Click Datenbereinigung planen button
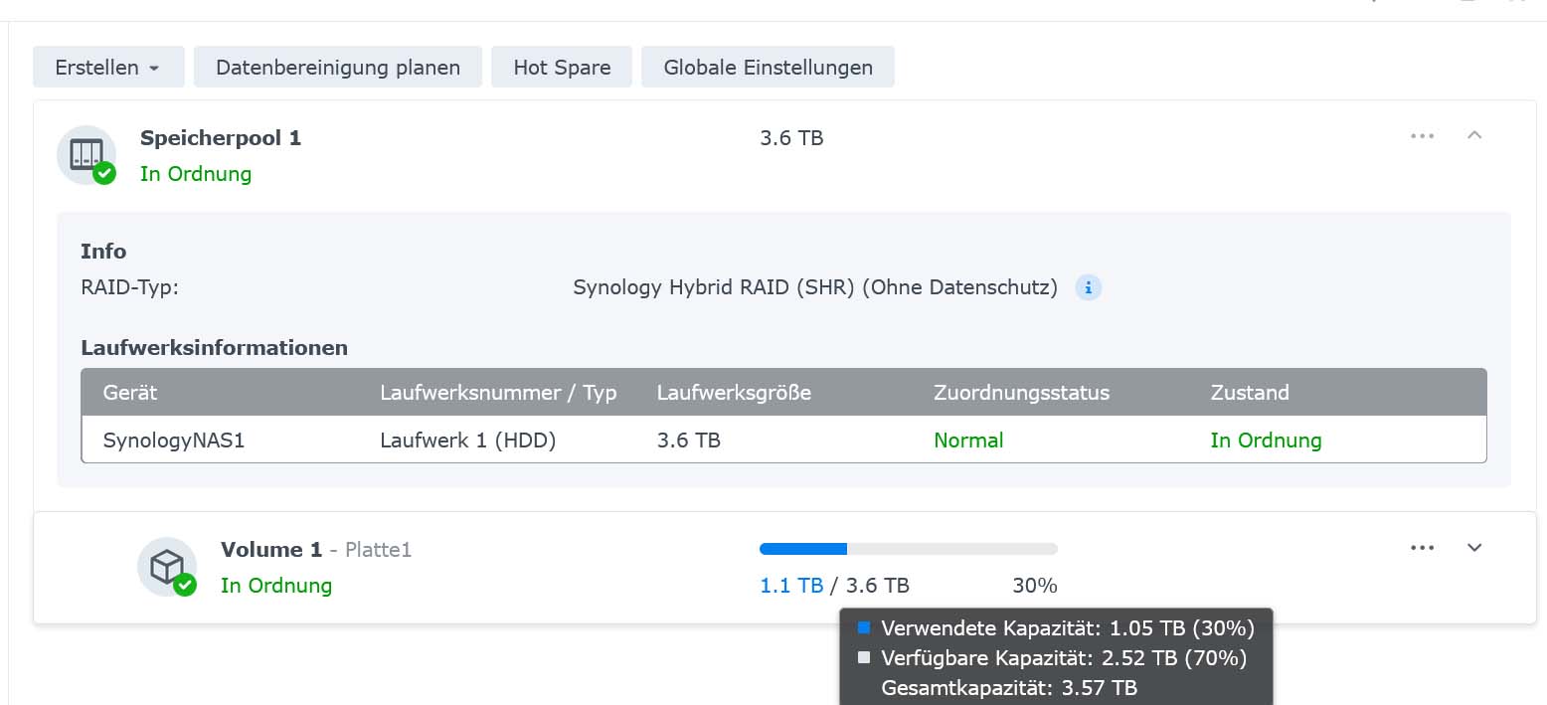Image resolution: width=1547 pixels, height=705 pixels. point(338,67)
